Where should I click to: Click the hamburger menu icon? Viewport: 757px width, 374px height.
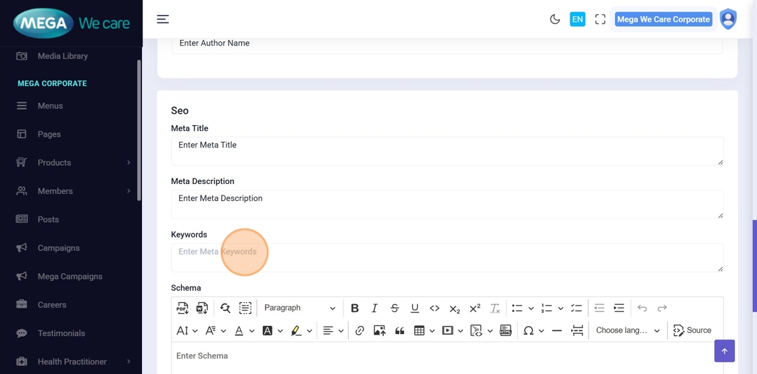163,20
